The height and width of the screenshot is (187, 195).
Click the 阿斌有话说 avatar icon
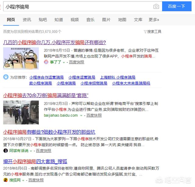[x=5, y=150]
